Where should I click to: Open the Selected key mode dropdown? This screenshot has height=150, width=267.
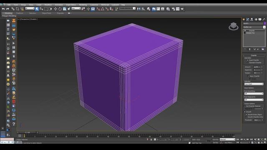[227, 140]
